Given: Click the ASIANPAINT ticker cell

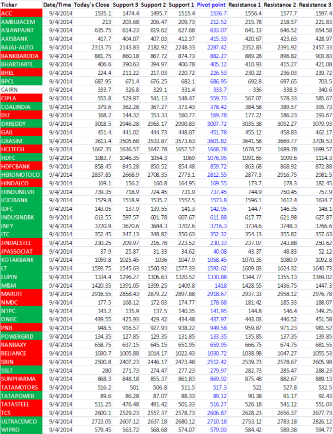Looking at the screenshot, I should point(21,30).
